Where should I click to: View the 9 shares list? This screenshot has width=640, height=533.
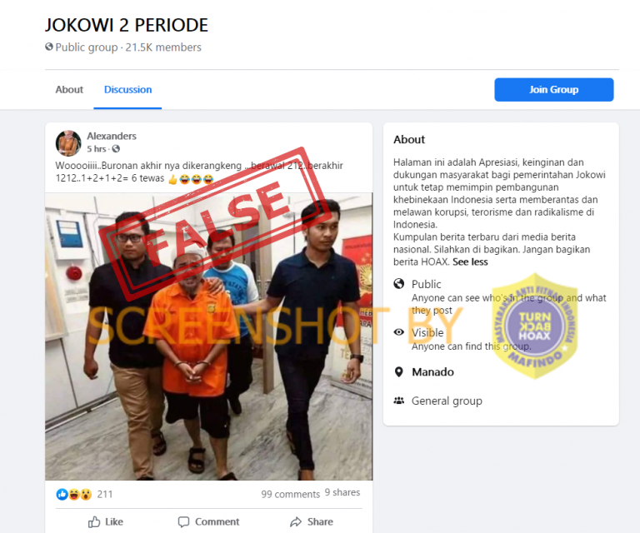click(x=342, y=493)
